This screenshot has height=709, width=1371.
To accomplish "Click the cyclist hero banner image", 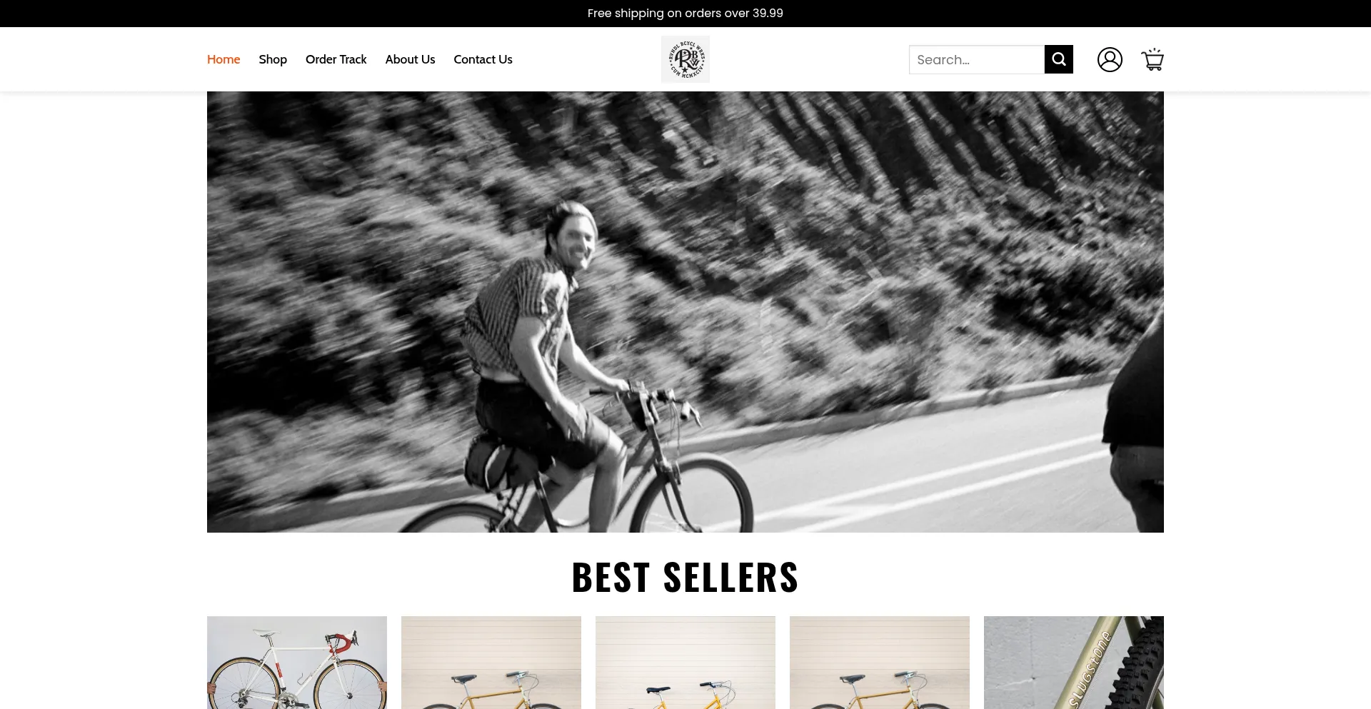I will tap(685, 312).
